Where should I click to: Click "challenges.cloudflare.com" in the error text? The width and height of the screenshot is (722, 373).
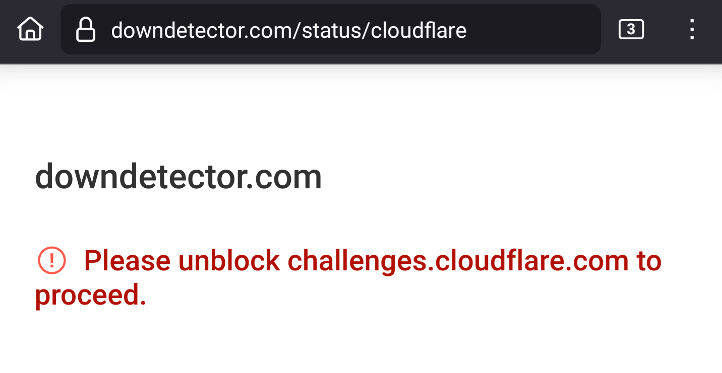(458, 261)
